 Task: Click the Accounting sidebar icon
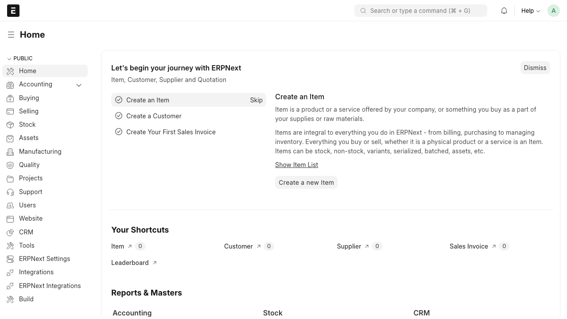pos(10,85)
